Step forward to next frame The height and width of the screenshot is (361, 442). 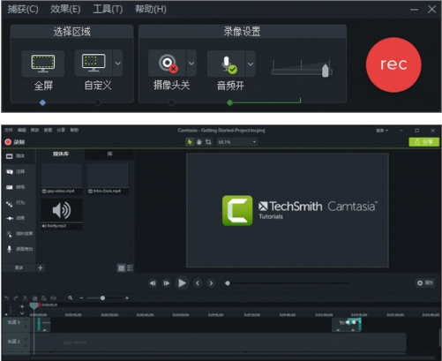coord(167,283)
